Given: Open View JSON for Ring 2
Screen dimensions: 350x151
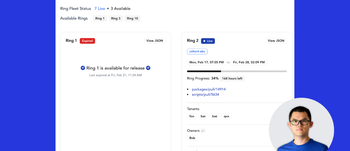Looking at the screenshot, I should (x=276, y=41).
